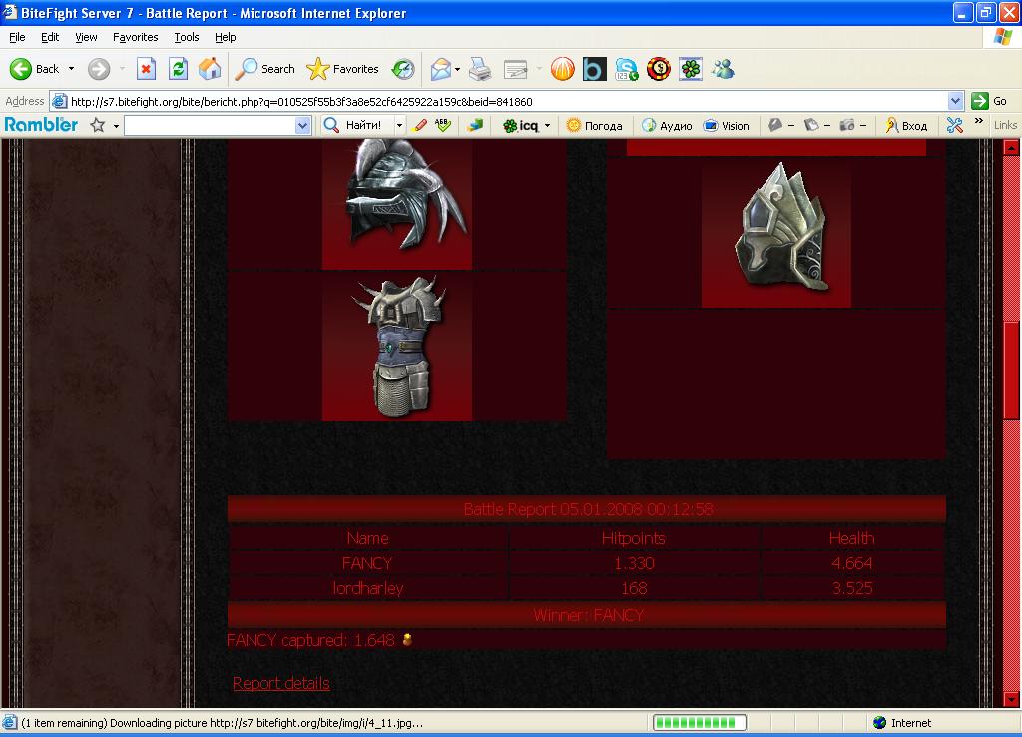Click the Rambler toolbar settings wrench icon
This screenshot has height=737, width=1022.
click(955, 125)
